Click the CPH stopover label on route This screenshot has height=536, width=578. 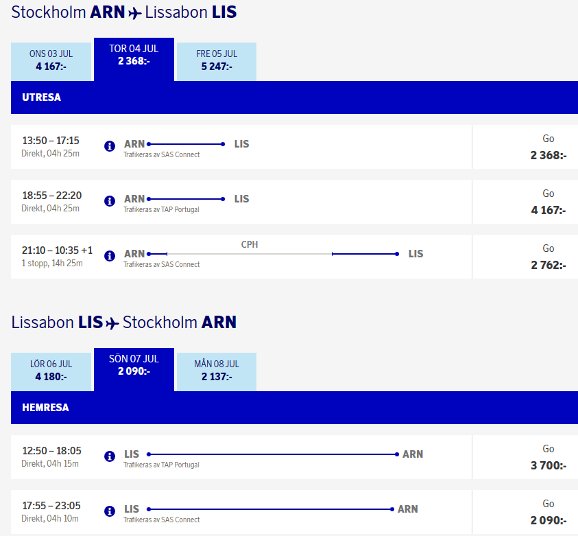pos(250,244)
